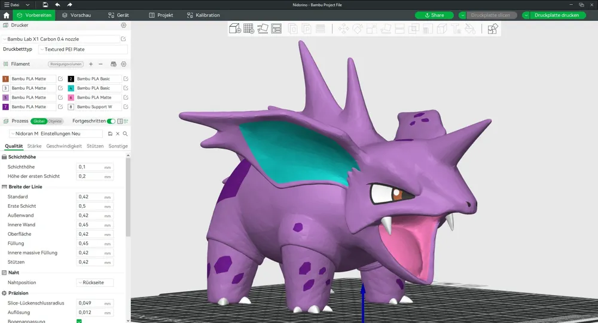Image resolution: width=598 pixels, height=323 pixels.
Task: Open the Nidoran M Einstellungen Neu dropdown
Action: 56,134
